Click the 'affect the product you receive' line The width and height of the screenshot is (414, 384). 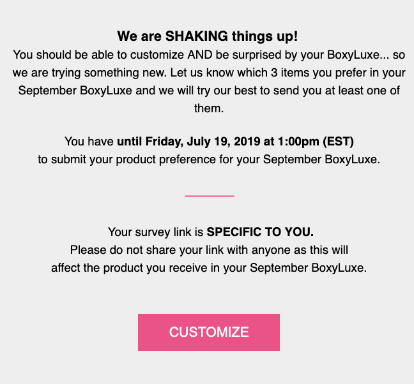pos(209,268)
